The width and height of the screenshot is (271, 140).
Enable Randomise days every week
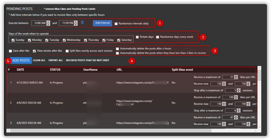157,37
